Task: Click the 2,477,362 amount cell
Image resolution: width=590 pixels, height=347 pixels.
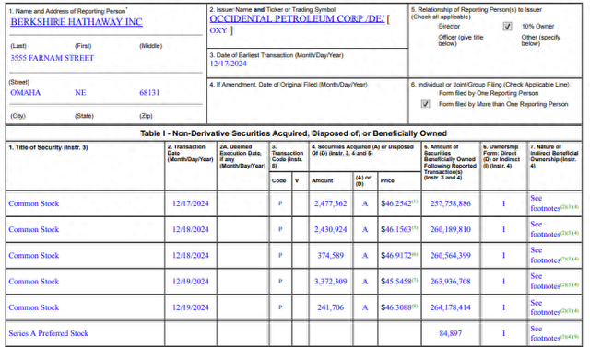Action: click(331, 203)
